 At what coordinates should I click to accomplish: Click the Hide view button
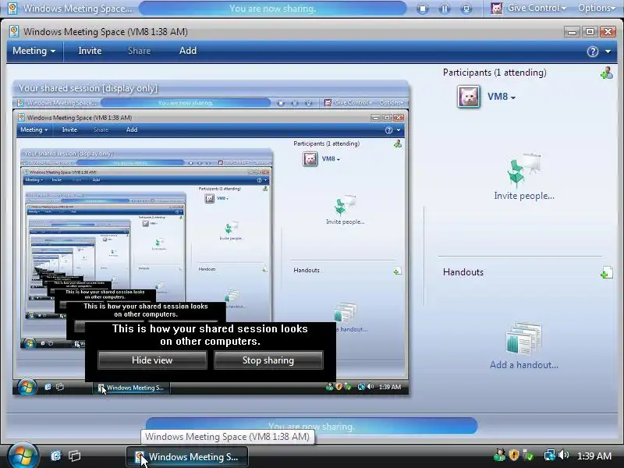[x=152, y=360]
